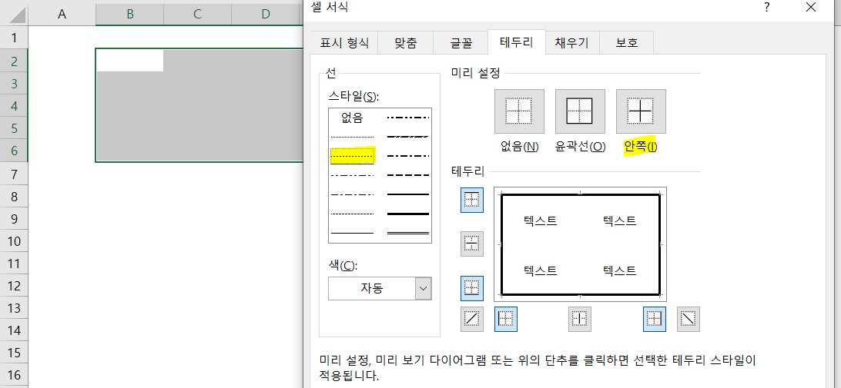Select the medium solid line style
The height and width of the screenshot is (388, 841).
click(408, 194)
